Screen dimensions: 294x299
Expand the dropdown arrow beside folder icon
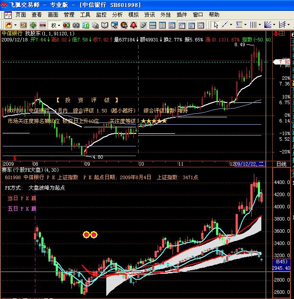[x=15, y=25]
